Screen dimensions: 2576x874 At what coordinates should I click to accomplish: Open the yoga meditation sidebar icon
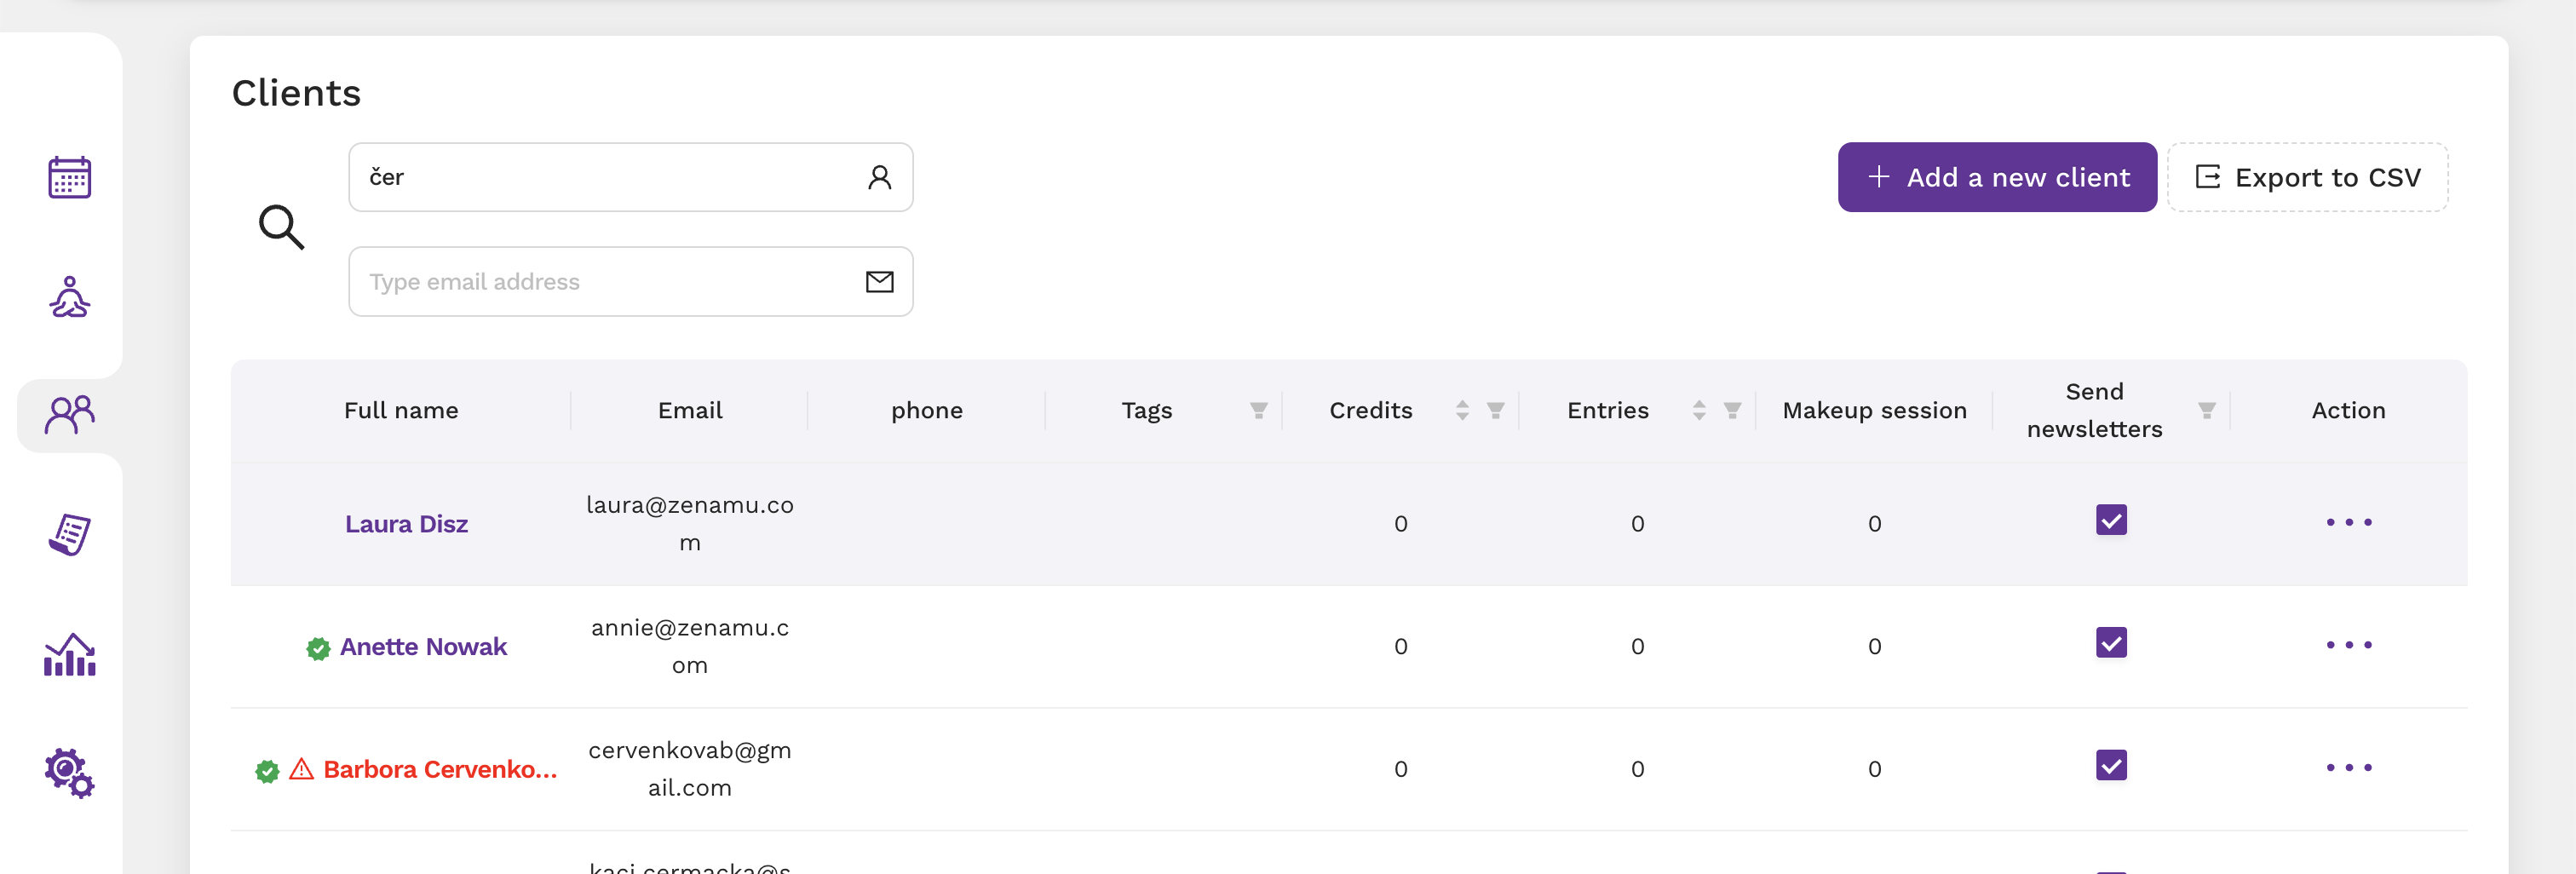pos(70,297)
